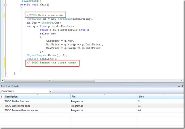Click Program.cs in the 'Rename the class names' row
Viewport: 185px width, 129px height.
click(77, 110)
